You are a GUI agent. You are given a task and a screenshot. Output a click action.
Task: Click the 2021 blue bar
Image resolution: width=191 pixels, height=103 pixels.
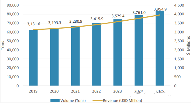point(75,56)
